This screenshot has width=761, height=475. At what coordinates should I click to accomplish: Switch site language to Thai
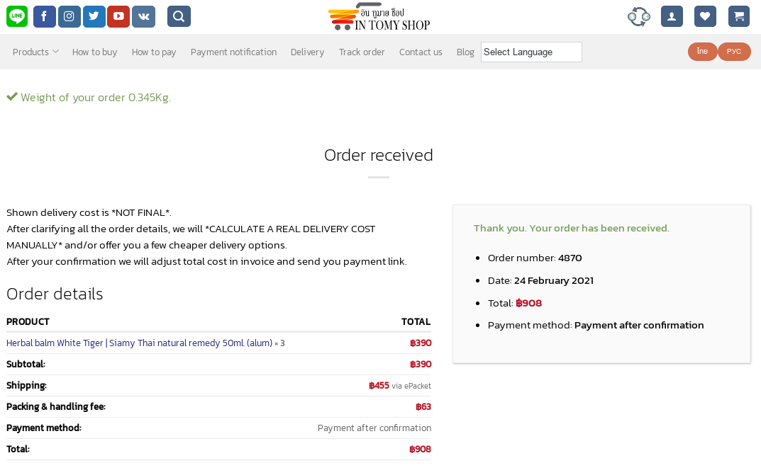pos(702,52)
